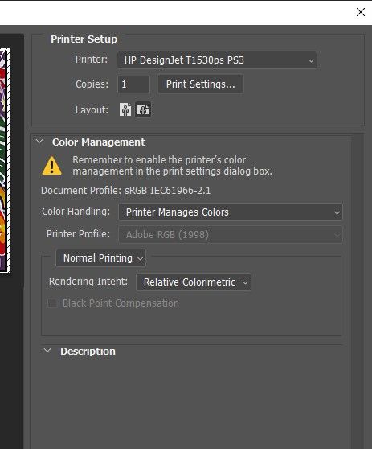Collapse the Description section chevron
Viewport: 372px width, 449px height.
47,351
